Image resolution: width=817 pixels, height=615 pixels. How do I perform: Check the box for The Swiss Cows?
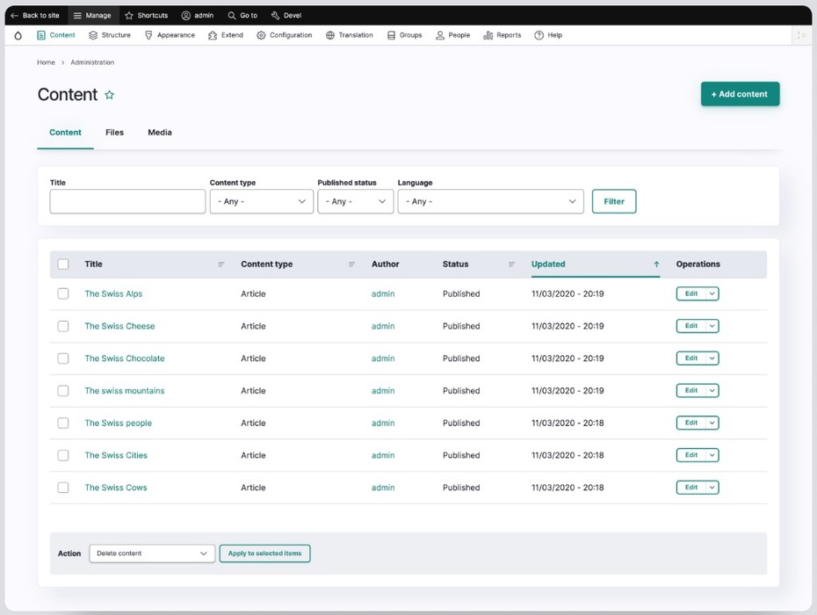click(x=63, y=488)
